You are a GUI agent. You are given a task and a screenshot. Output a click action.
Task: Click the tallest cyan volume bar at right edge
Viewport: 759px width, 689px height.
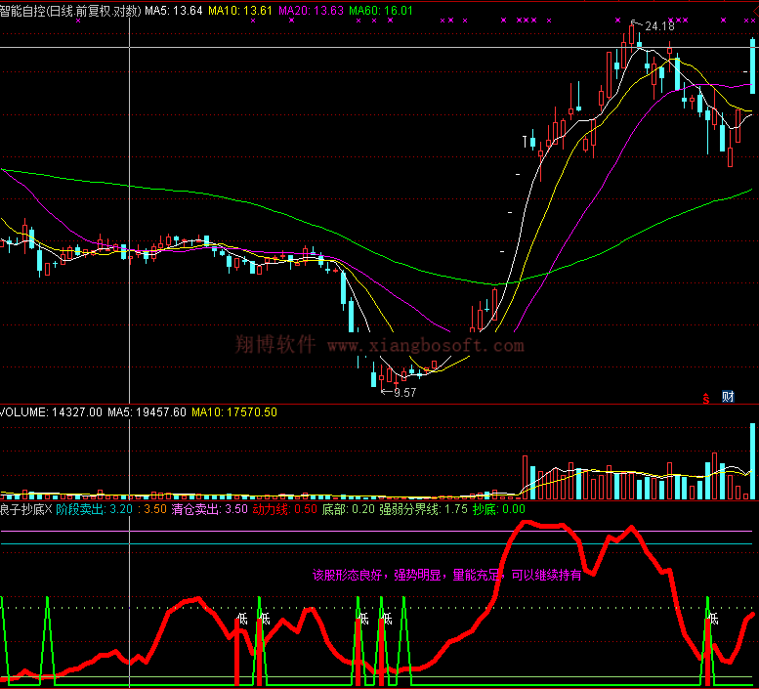[752, 461]
